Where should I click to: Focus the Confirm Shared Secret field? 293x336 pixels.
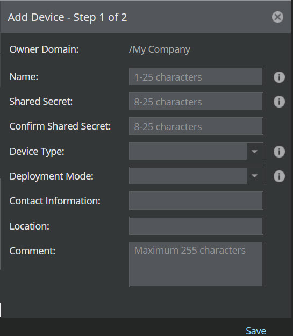tap(196, 126)
